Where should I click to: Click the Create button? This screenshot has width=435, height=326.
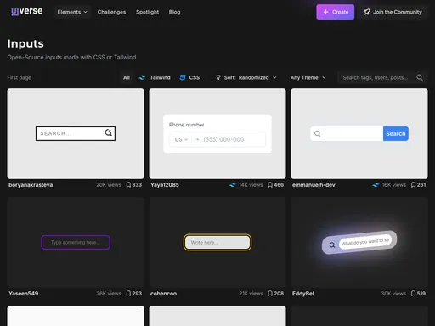(x=335, y=12)
